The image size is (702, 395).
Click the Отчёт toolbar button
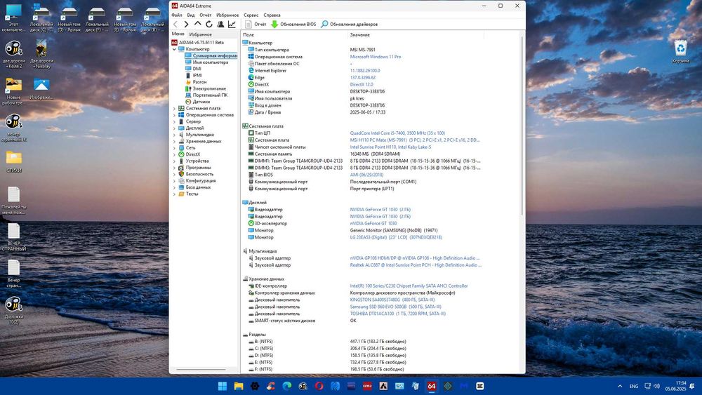(256, 24)
